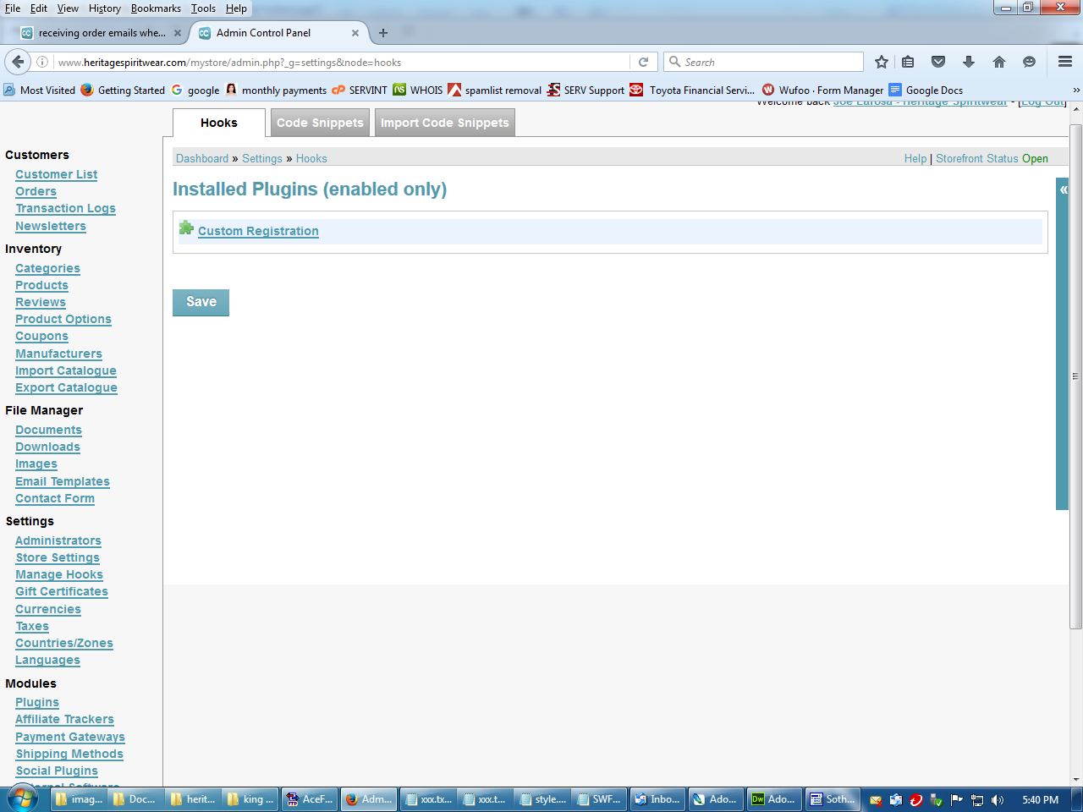Open the Custom Registration plugin link
Viewport: 1083px width, 812px height.
coord(258,231)
